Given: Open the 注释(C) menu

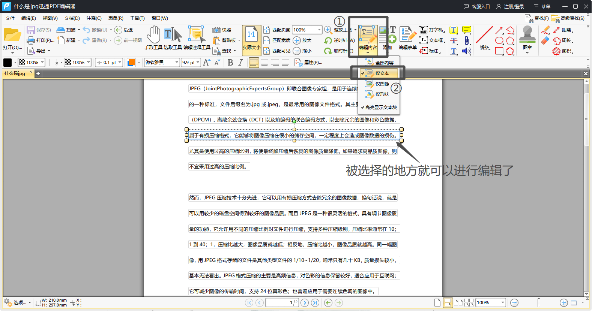Looking at the screenshot, I should (x=94, y=18).
